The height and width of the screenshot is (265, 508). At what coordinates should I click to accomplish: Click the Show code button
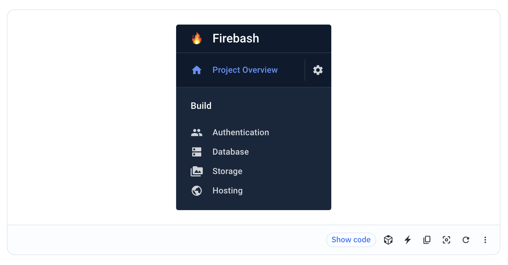351,240
